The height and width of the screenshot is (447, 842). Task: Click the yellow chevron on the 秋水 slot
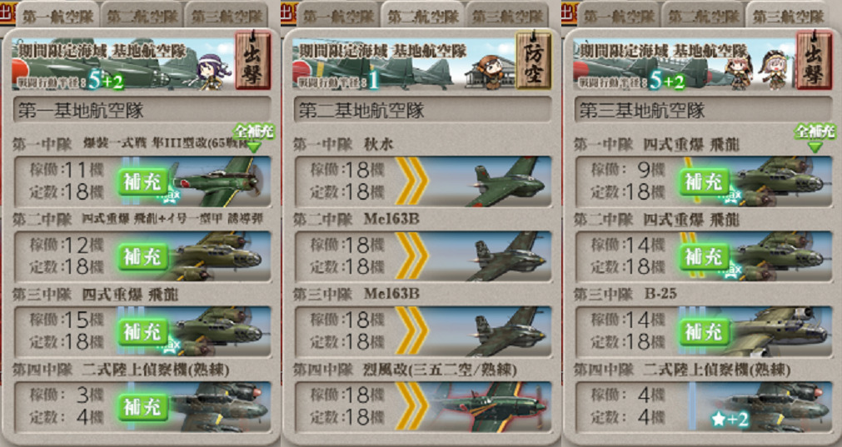pos(411,181)
